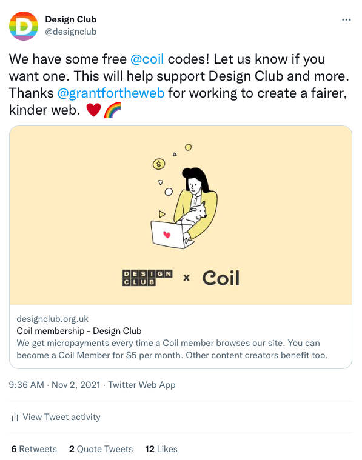Click the dollar coin illustration icon
Image resolution: width=362 pixels, height=460 pixels.
pos(159,164)
